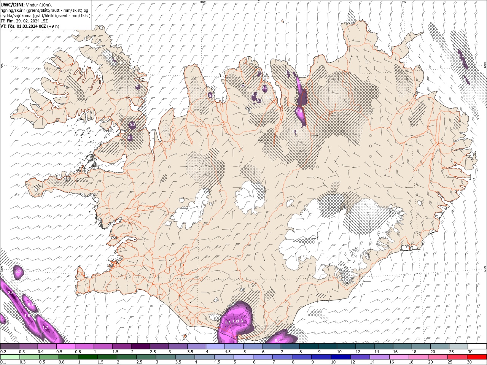The height and width of the screenshot is (365, 487).
Task: Click the upper legend swatch between 3 and 3.5
Action: [178, 346]
